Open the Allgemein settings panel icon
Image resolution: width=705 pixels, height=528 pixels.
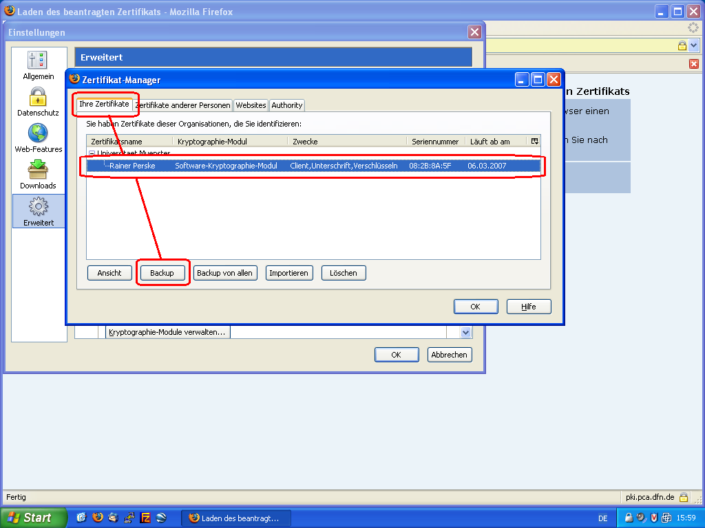(39, 65)
